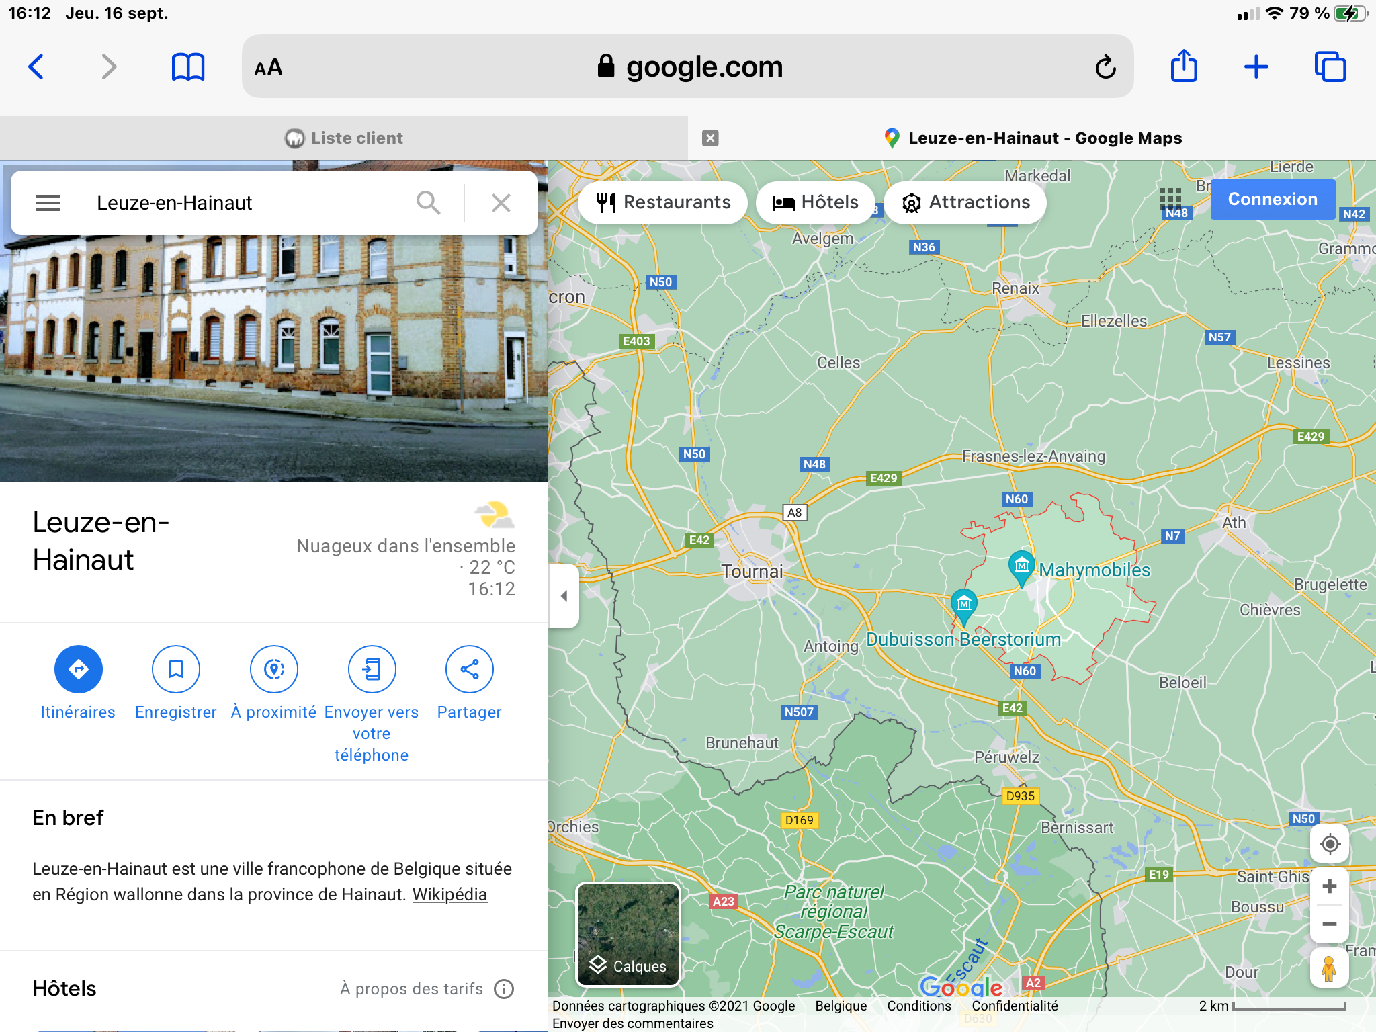Zoom in the map with plus
The image size is (1376, 1032).
click(x=1329, y=887)
